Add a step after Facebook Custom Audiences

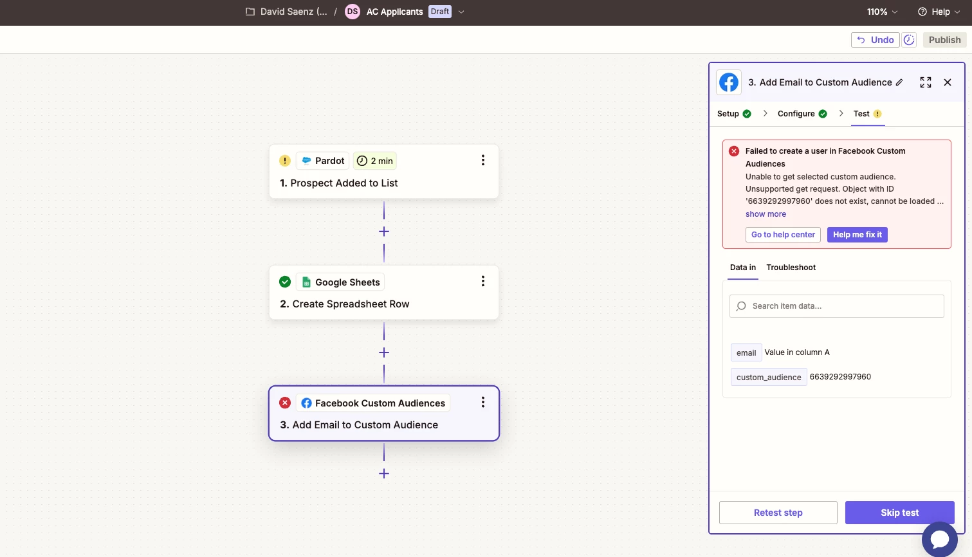[x=384, y=473]
